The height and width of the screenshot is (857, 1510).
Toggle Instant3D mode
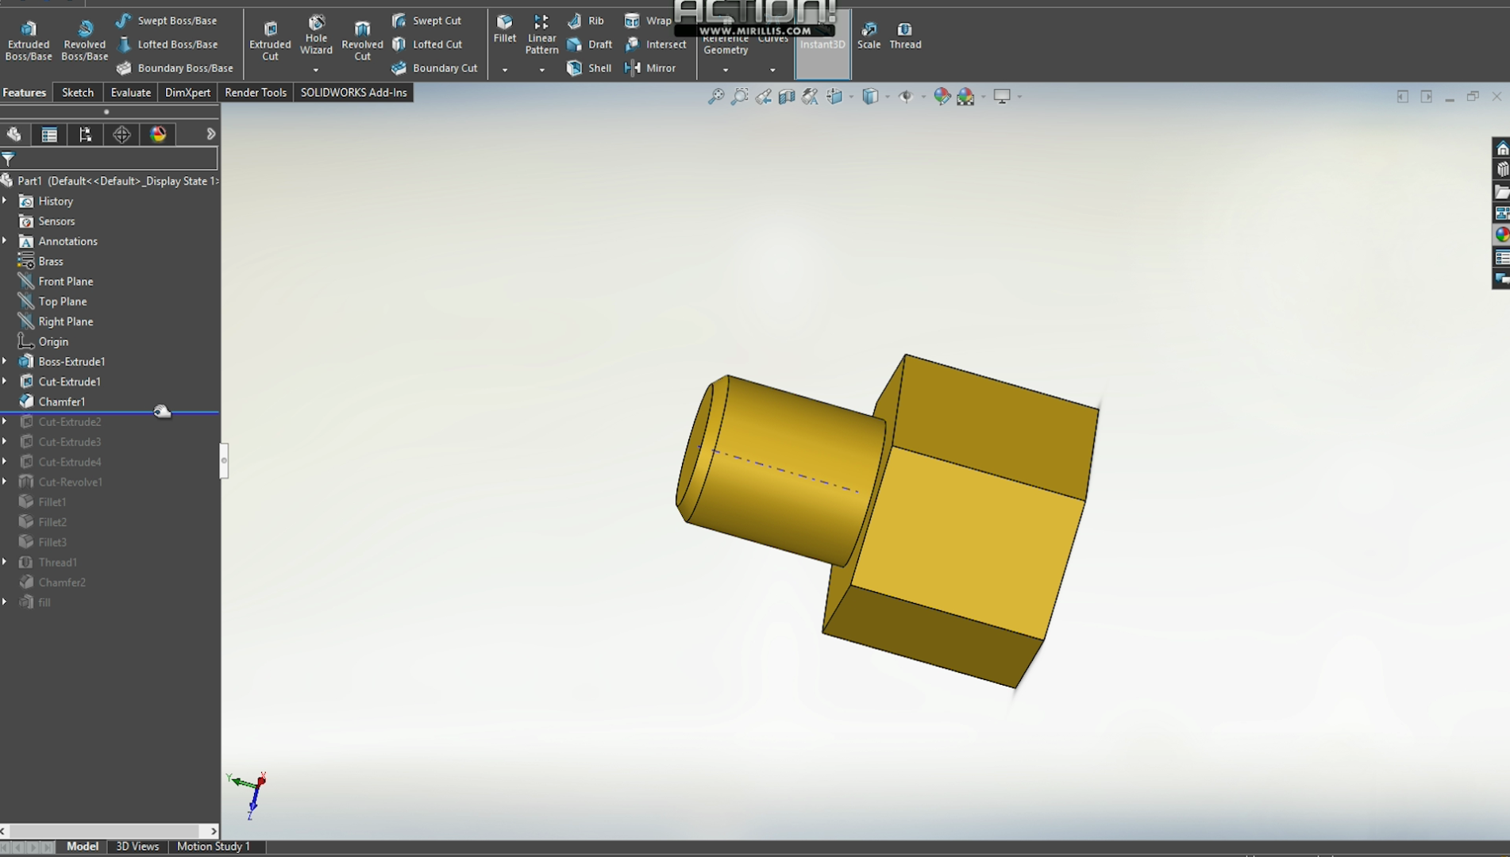(822, 44)
